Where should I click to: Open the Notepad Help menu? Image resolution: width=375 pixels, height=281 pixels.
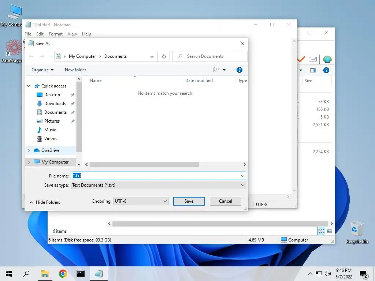[x=86, y=34]
